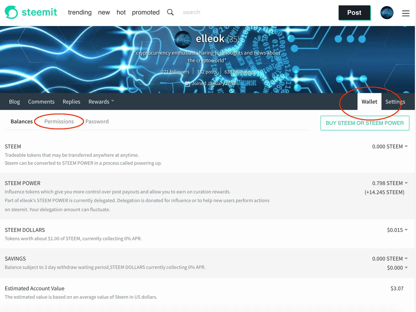The image size is (416, 312).
Task: Select the Balances sub-tab
Action: tap(21, 121)
